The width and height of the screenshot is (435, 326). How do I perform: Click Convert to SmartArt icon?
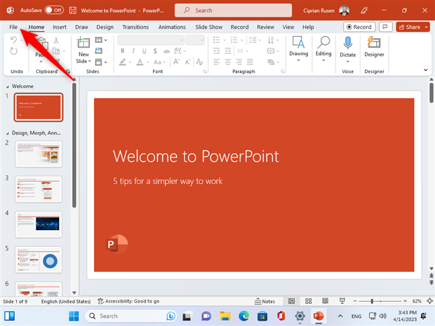click(x=271, y=62)
